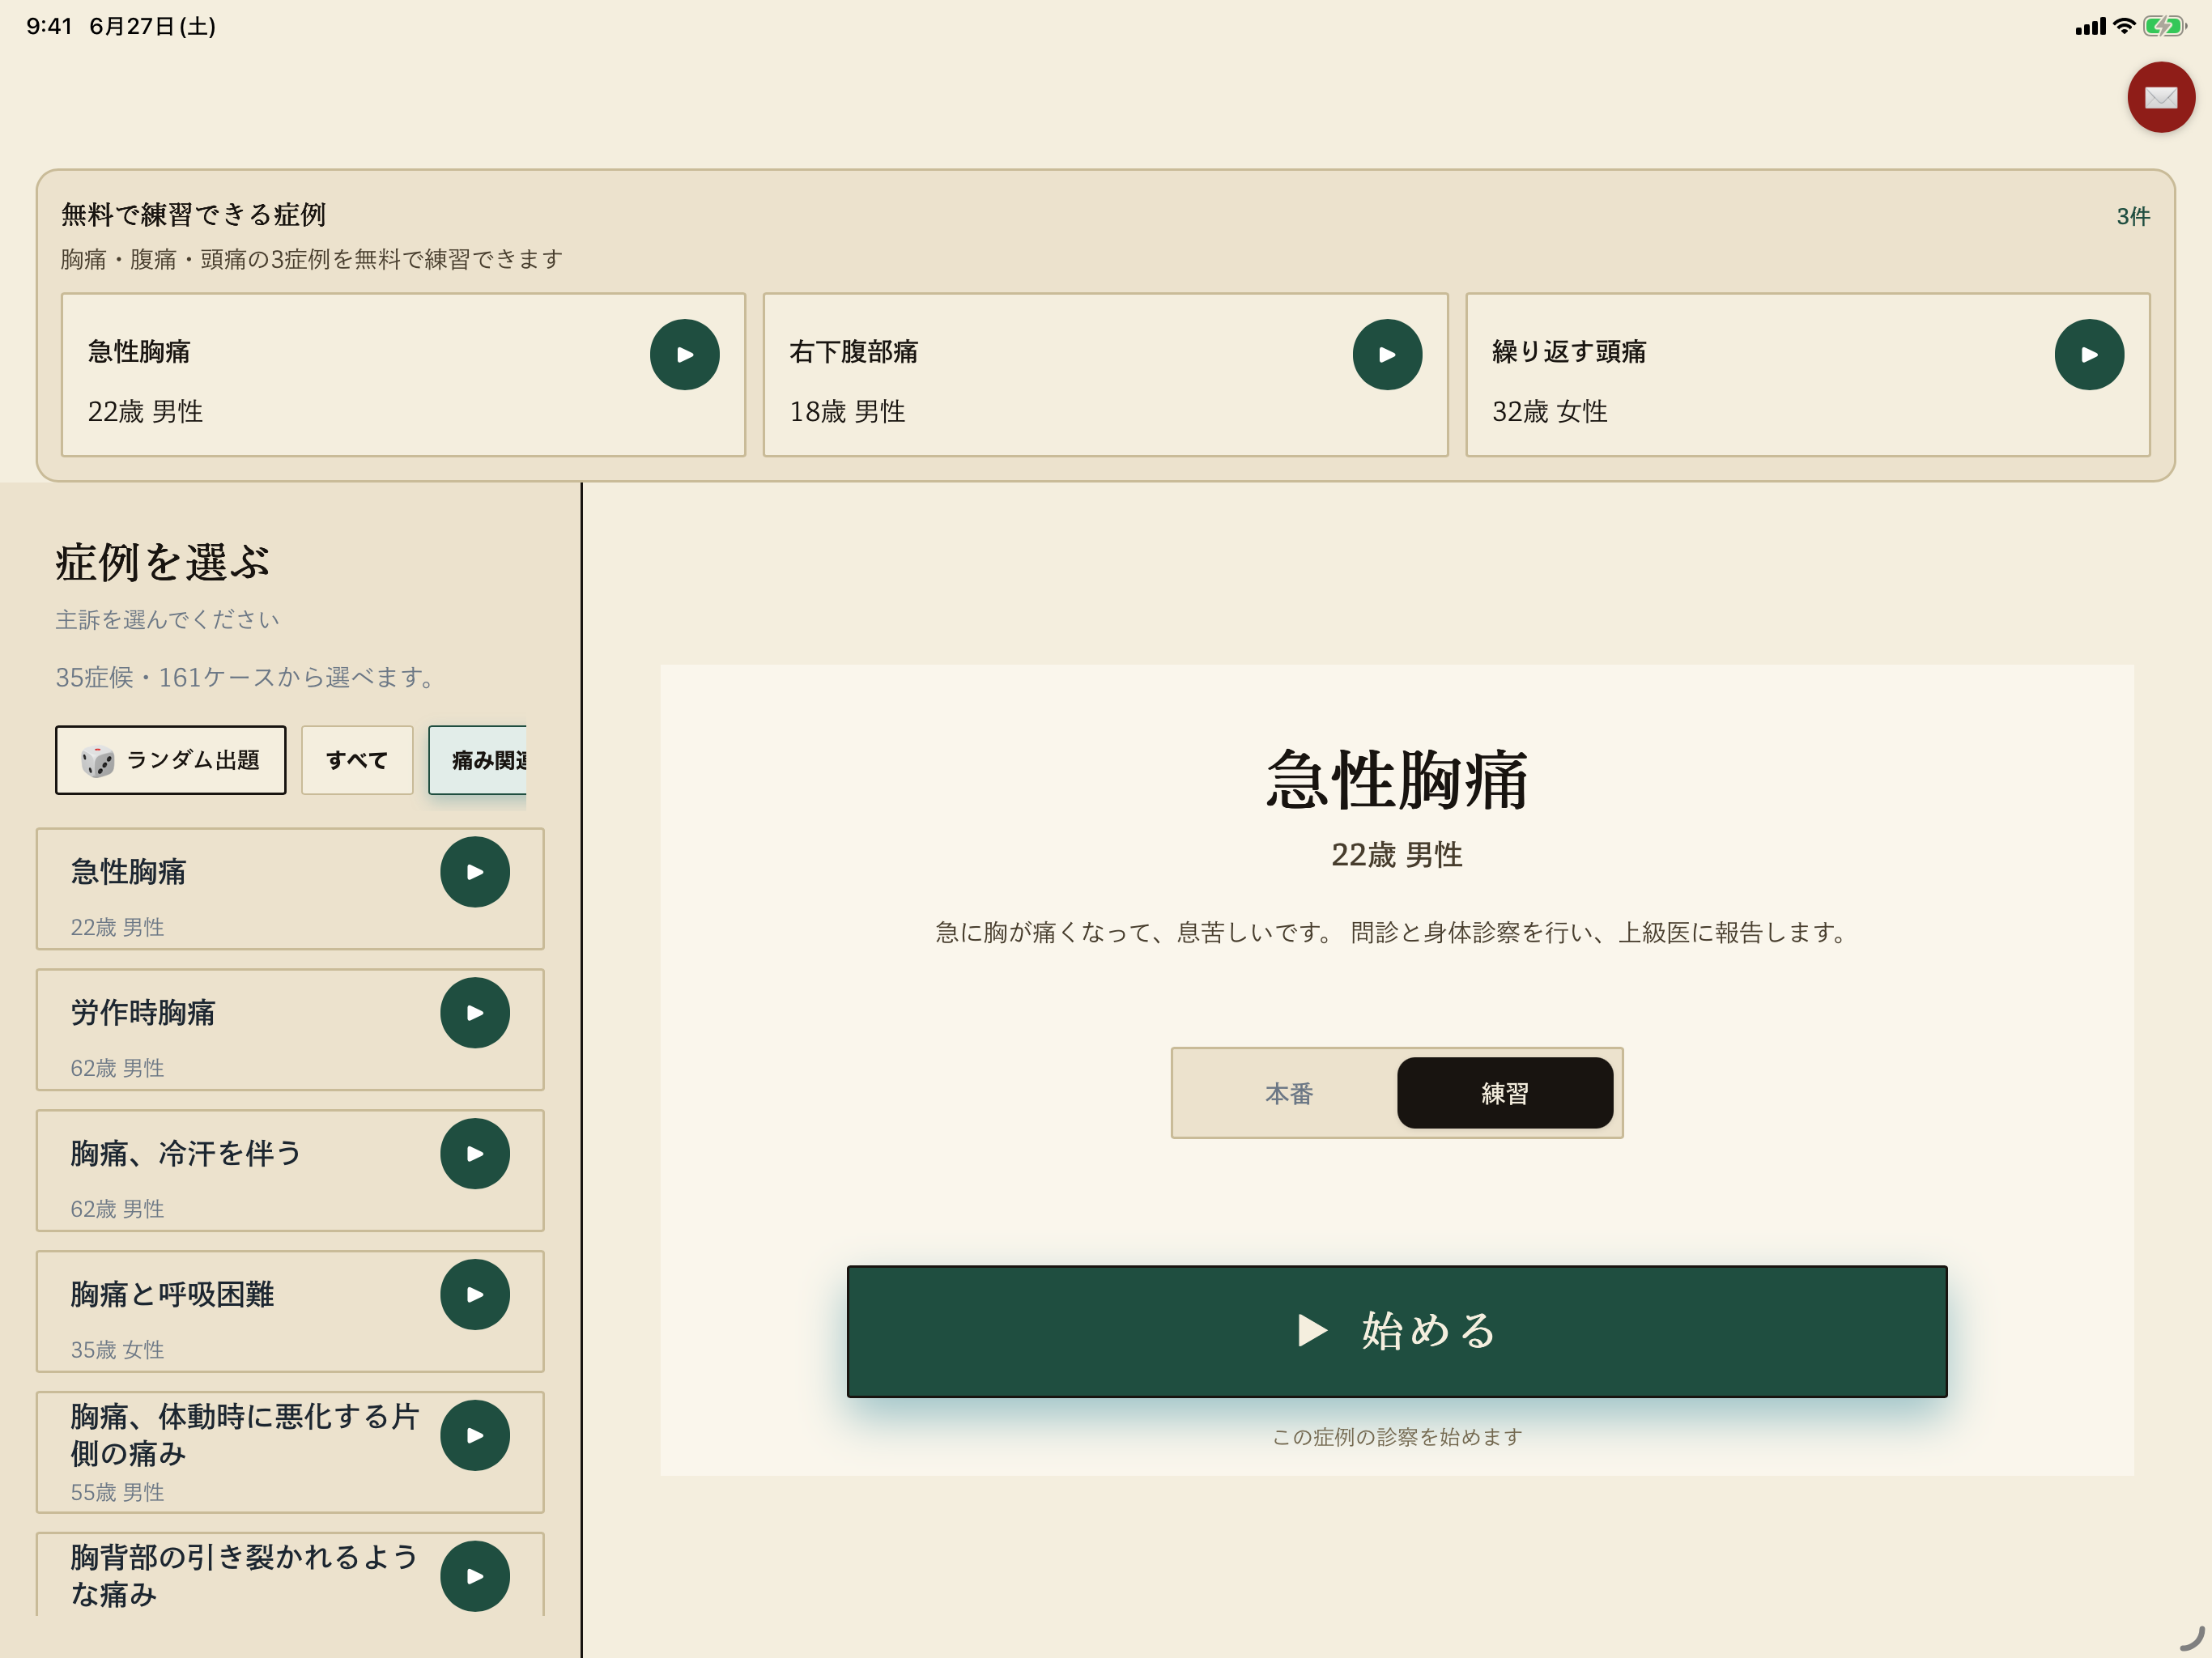Select the 胸痛と呼吸困難 35歳 女性 list item

coord(290,1311)
